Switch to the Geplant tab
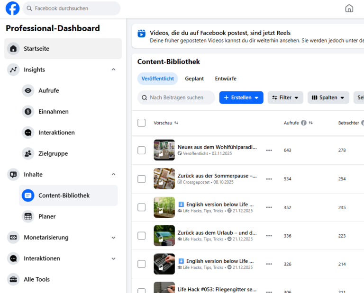Screen dimensions: 364x293 pos(194,79)
